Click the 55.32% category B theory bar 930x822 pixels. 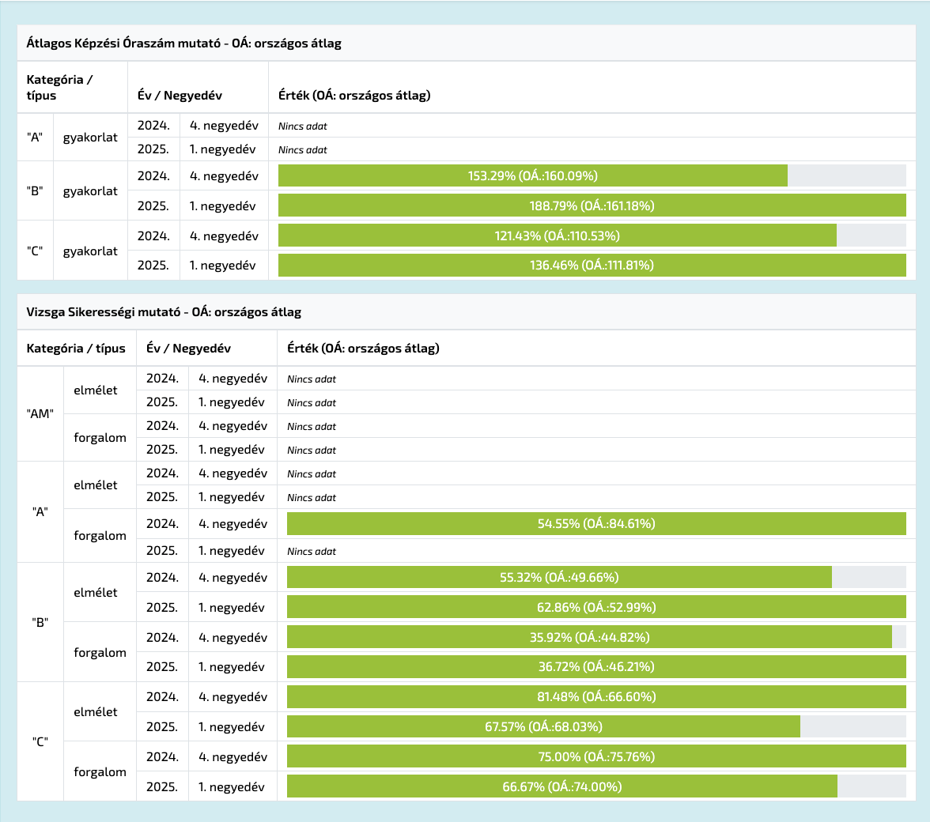559,577
